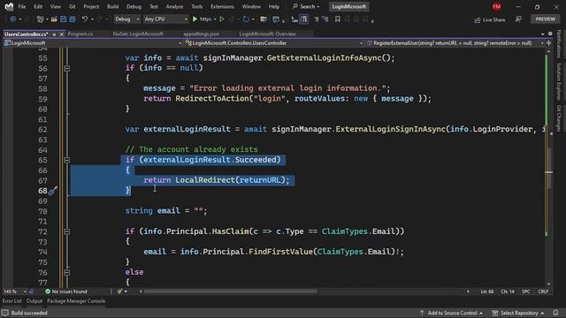This screenshot has width=566, height=318.
Task: Save the current file icon
Action: 63,19
